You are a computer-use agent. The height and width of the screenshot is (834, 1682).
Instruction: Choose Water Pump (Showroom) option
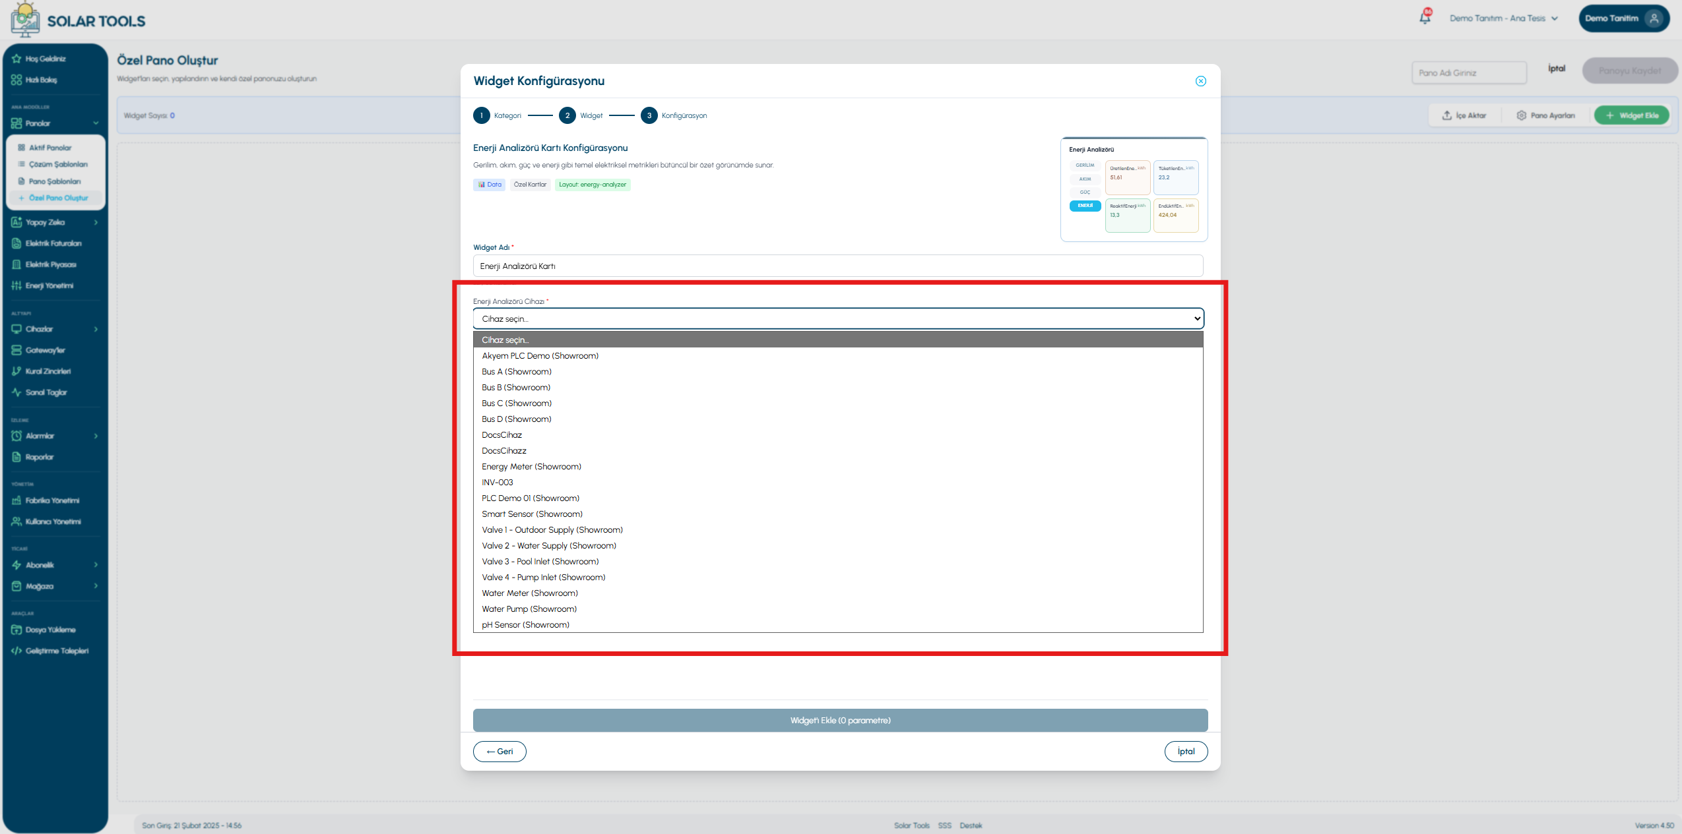tap(838, 609)
